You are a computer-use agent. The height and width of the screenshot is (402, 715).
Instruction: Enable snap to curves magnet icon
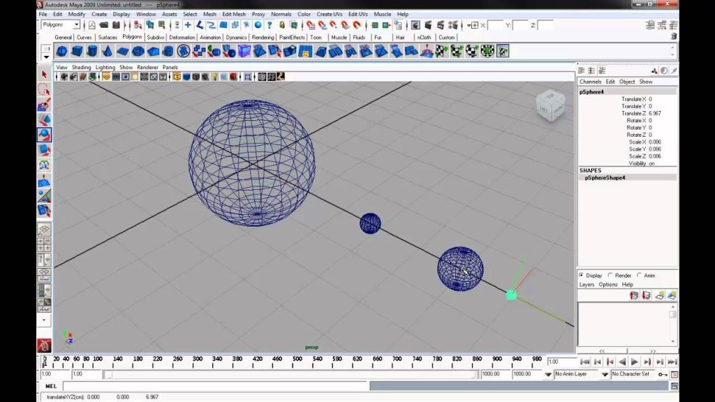pos(323,25)
